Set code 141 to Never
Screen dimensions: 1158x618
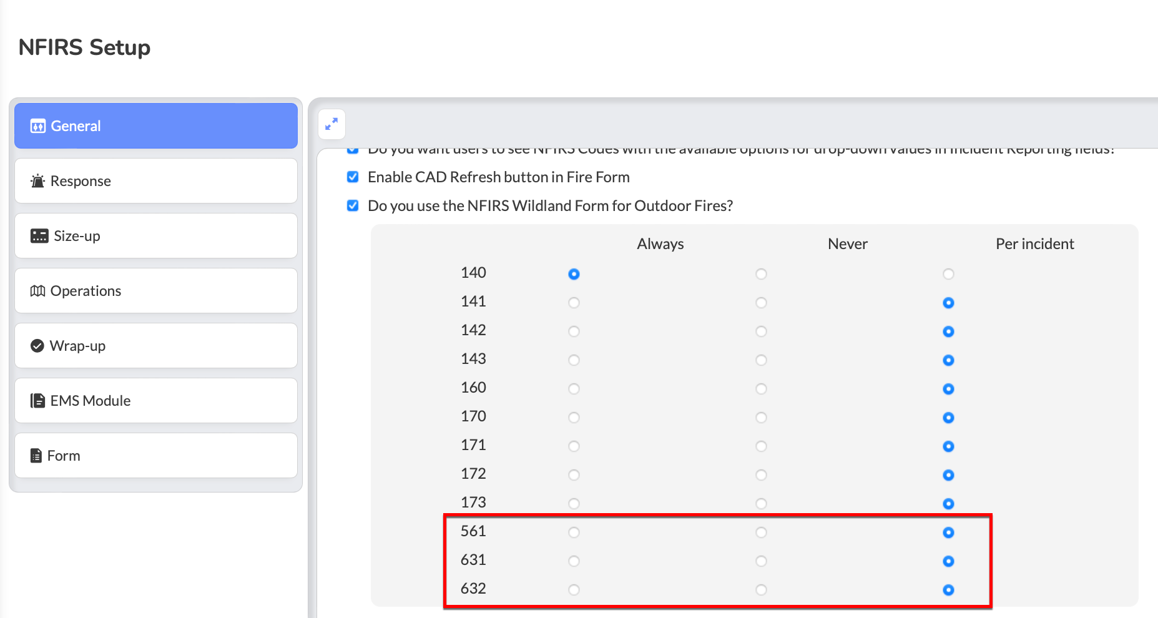(x=761, y=303)
